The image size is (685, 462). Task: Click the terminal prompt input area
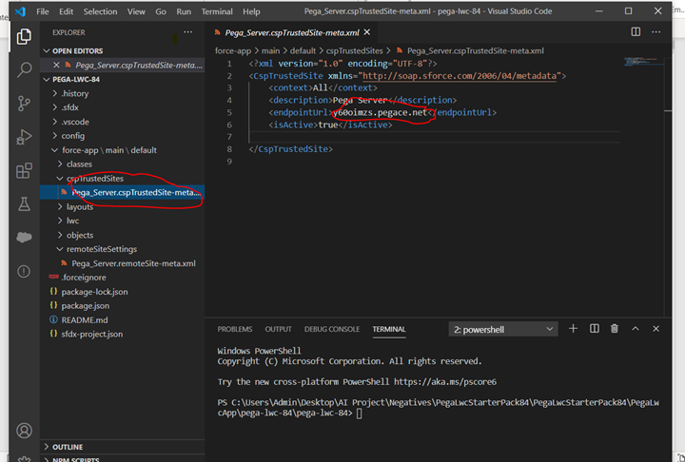pyautogui.click(x=359, y=414)
